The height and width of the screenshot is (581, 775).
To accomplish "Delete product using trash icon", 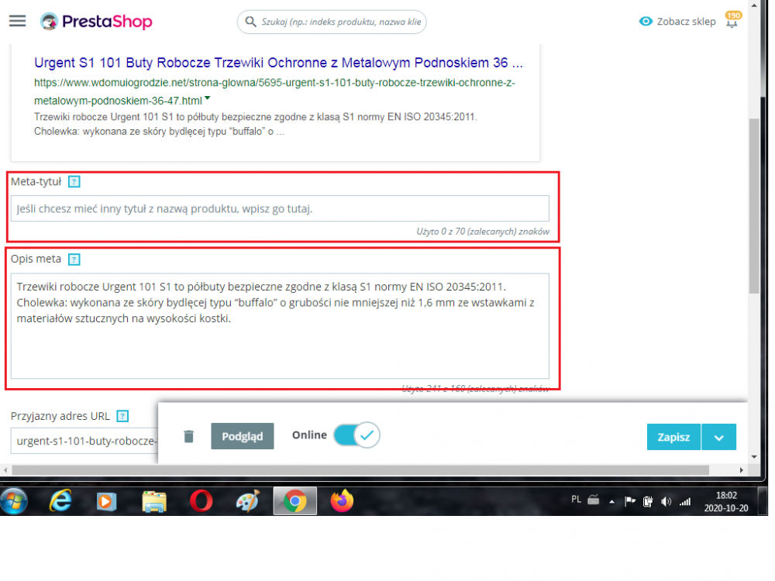I will click(x=189, y=436).
